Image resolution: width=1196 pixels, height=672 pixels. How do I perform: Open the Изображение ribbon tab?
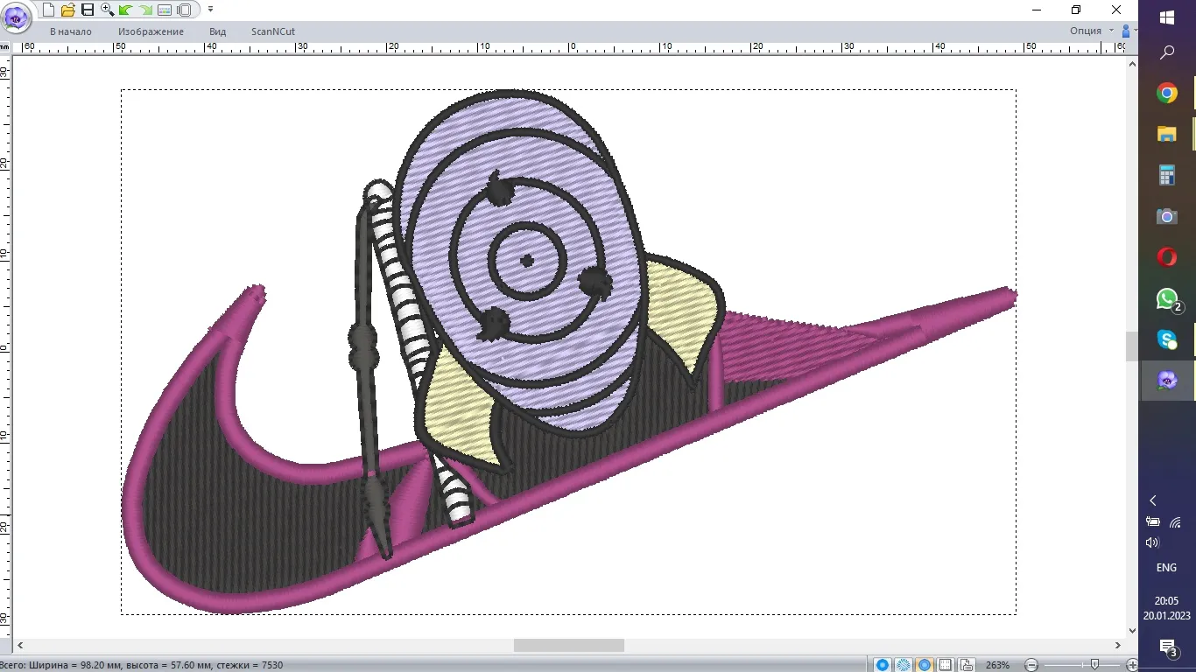pos(151,31)
